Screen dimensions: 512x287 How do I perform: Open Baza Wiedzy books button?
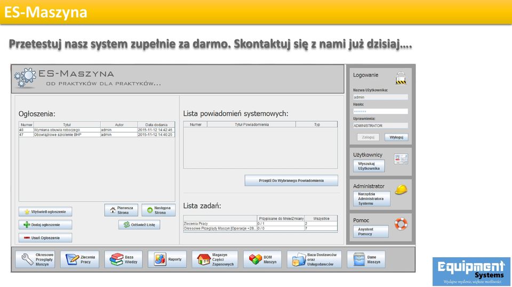pos(123,260)
